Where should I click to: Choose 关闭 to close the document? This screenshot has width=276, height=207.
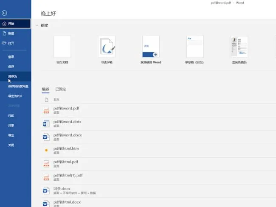pos(15,145)
